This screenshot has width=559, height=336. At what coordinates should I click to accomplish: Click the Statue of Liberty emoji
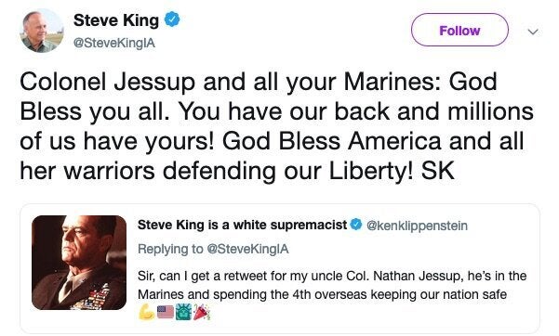coord(183,312)
